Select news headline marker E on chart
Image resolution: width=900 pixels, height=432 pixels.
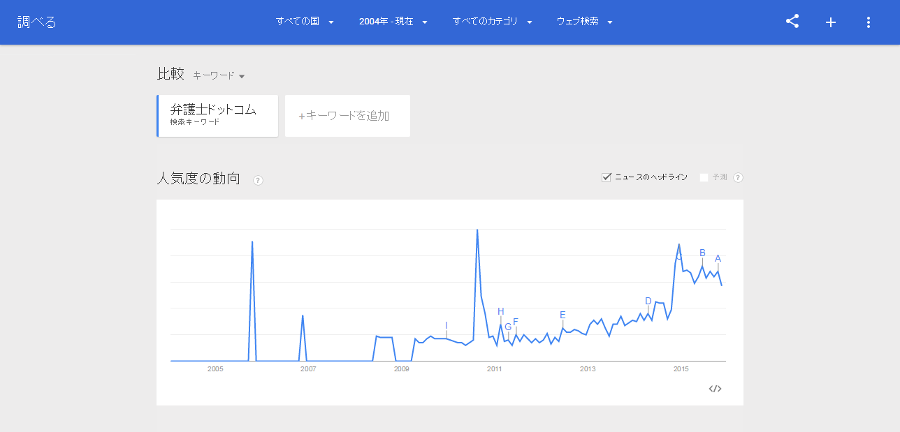562,315
